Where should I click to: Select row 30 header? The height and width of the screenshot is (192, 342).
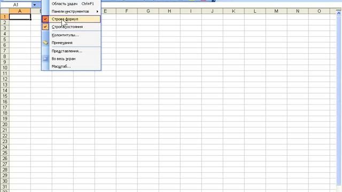coord(5,181)
